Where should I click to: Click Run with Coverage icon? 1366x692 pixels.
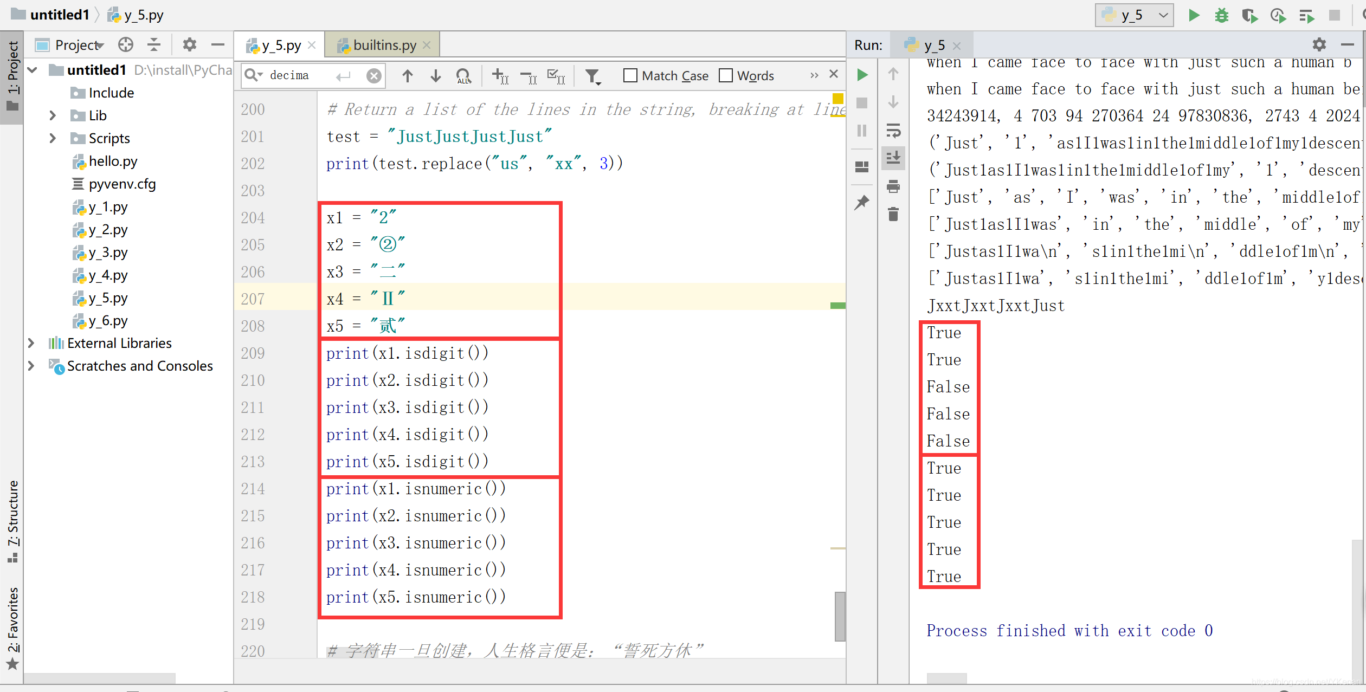(1249, 15)
